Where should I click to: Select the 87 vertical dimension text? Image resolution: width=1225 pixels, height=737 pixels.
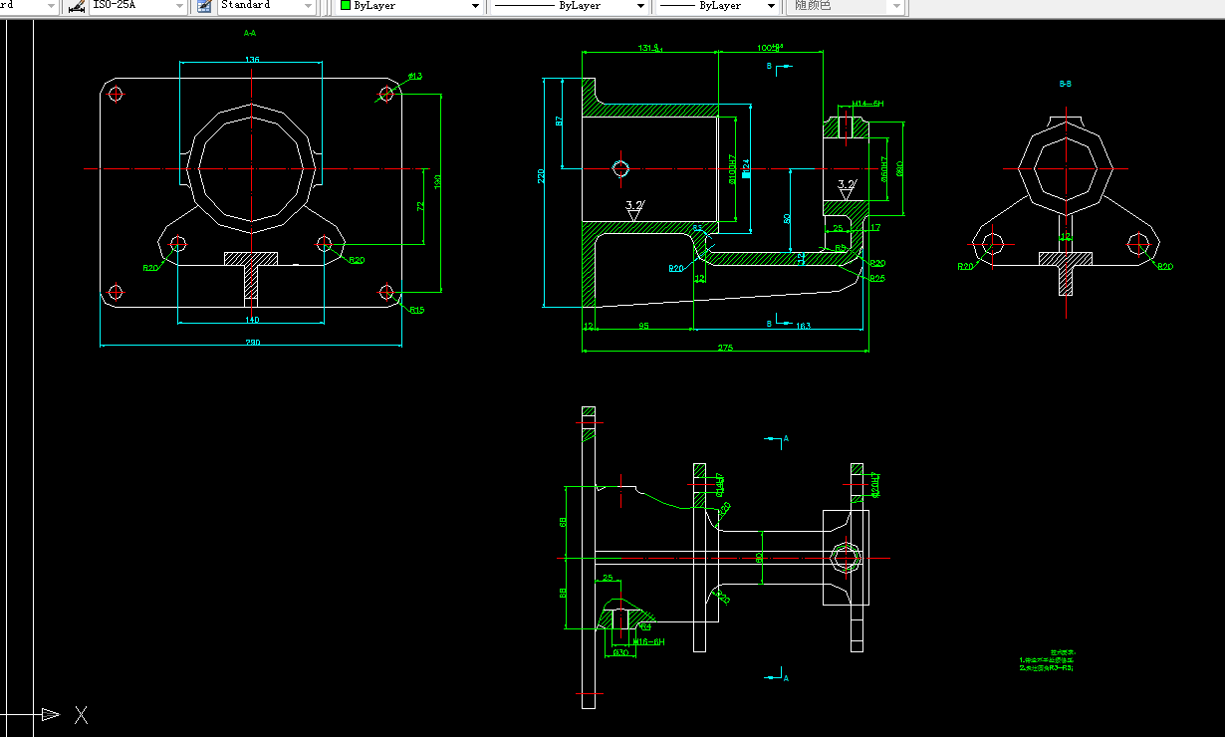(560, 121)
